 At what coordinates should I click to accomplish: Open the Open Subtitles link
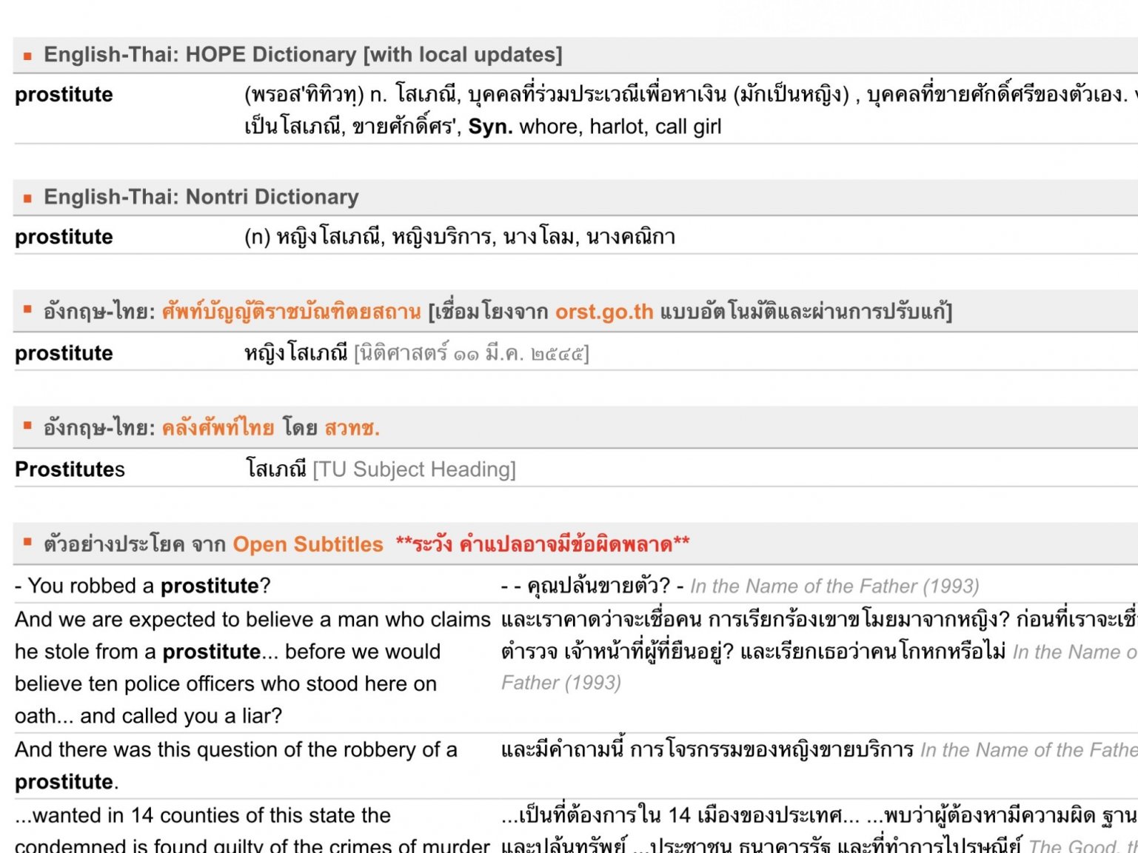click(x=308, y=544)
